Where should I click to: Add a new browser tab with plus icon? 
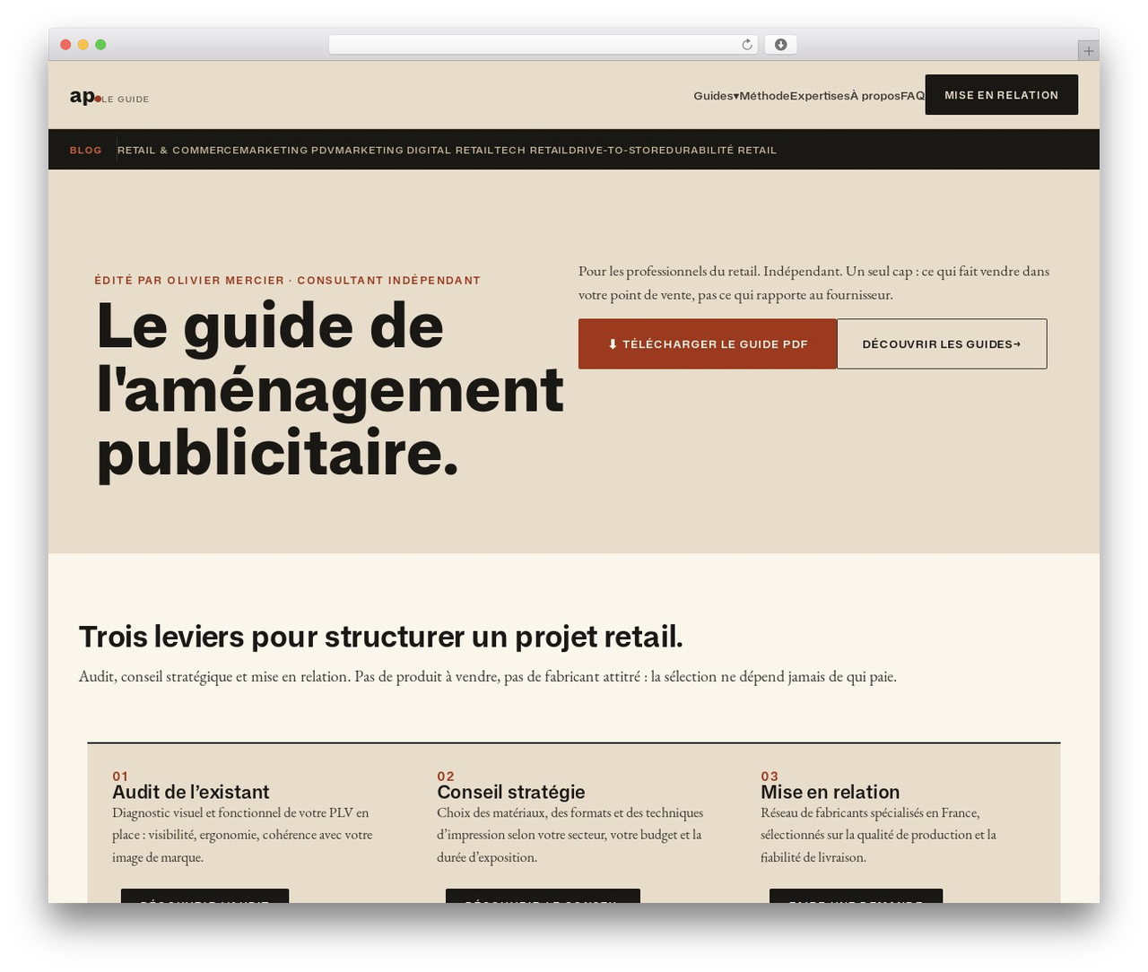pyautogui.click(x=1088, y=51)
